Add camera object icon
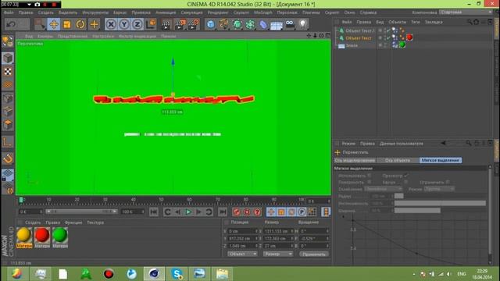 point(290,24)
